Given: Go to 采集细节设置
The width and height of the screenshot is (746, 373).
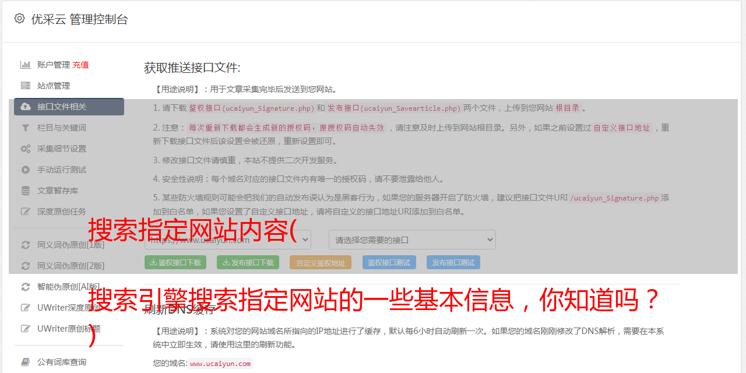Looking at the screenshot, I should 62,149.
